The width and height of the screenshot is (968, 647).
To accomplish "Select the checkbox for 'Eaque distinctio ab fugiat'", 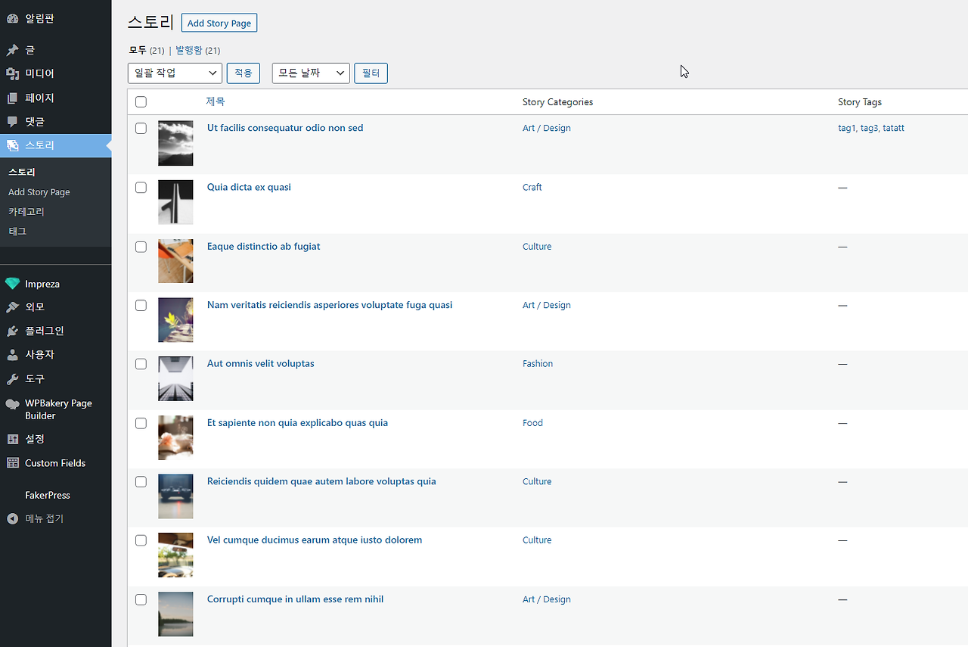I will point(141,247).
